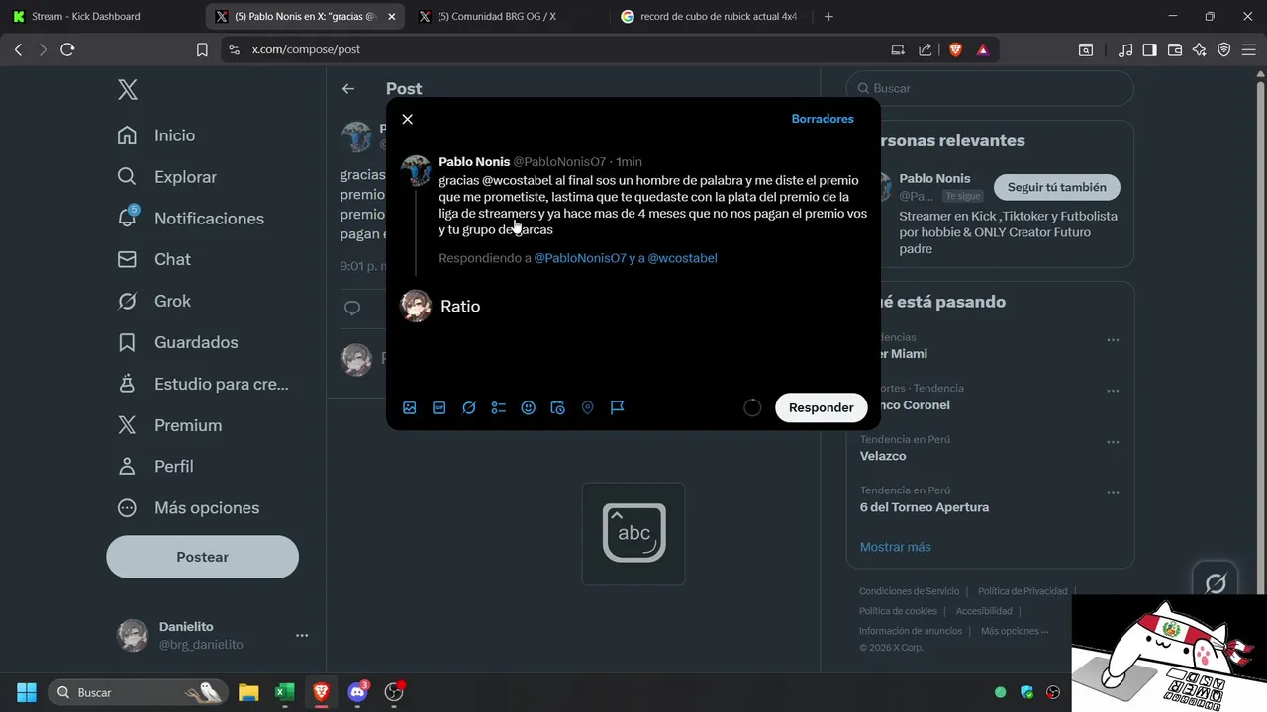
Task: Open Borradores drafts list
Action: click(x=823, y=119)
